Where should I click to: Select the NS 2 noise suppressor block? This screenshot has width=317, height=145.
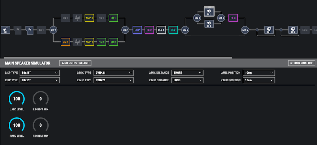click(x=101, y=42)
